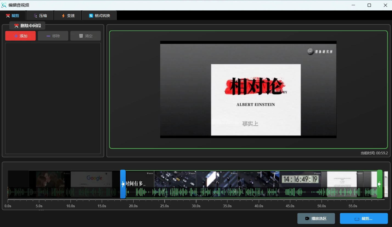The width and height of the screenshot is (392, 227).
Task: Click the plus icon on the 添加 button
Action: (16, 36)
